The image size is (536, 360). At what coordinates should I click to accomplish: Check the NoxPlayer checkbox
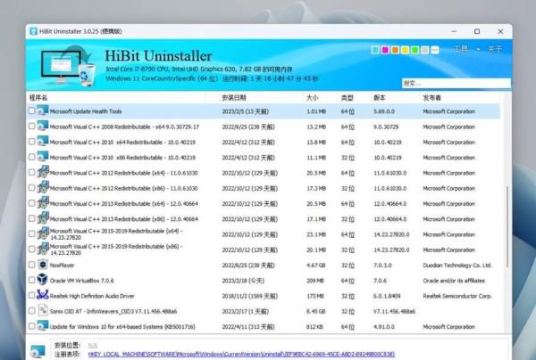(32, 265)
